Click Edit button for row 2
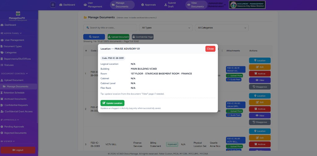Image resolution: width=317 pixels, height=156 pixels. pyautogui.click(x=260, y=102)
